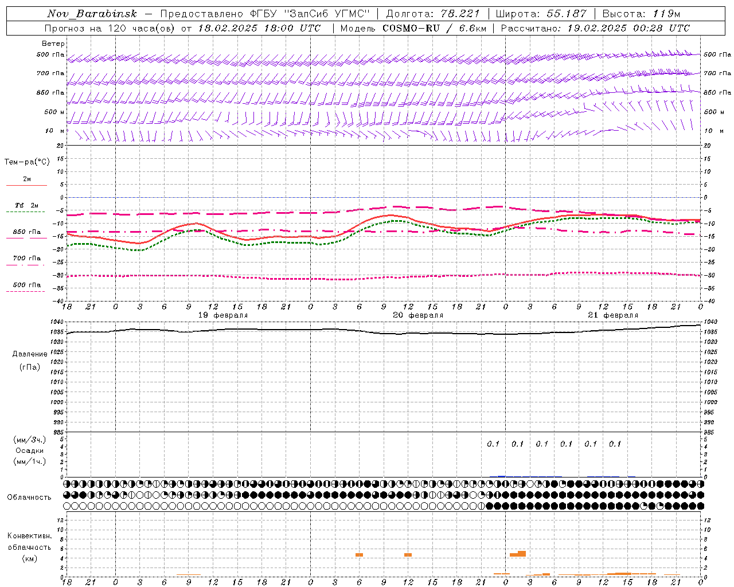The width and height of the screenshot is (734, 587).
Task: Click the Тем-ра(°C) panel label
Action: [x=27, y=162]
